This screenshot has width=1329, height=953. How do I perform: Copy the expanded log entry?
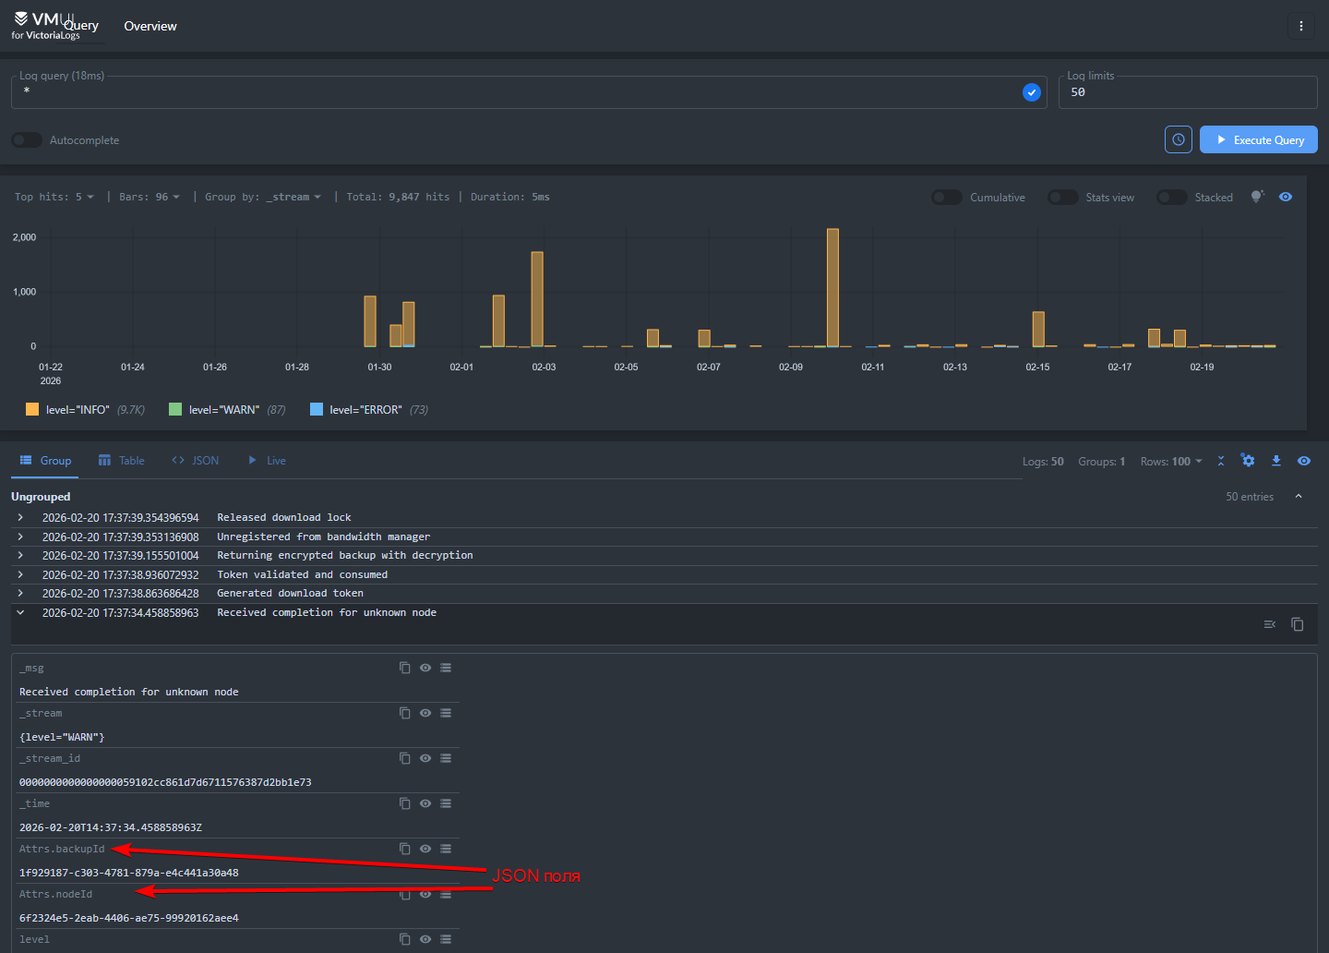pyautogui.click(x=1297, y=624)
